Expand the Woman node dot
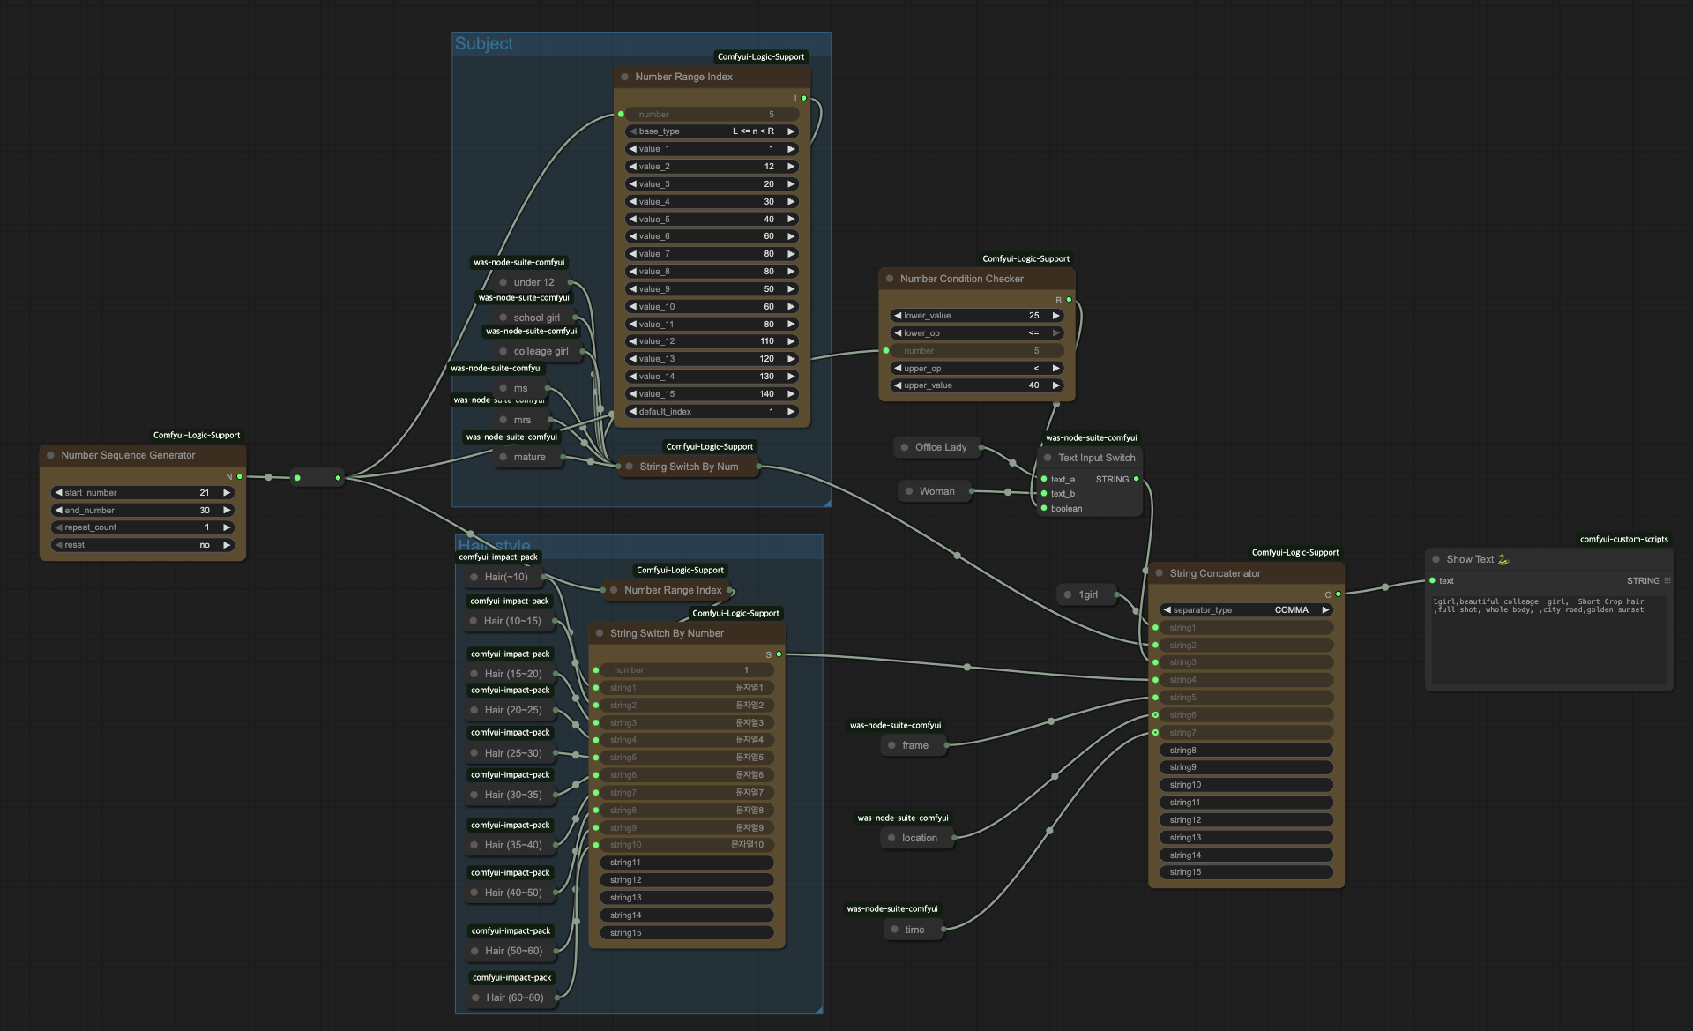This screenshot has height=1031, width=1693. point(909,491)
